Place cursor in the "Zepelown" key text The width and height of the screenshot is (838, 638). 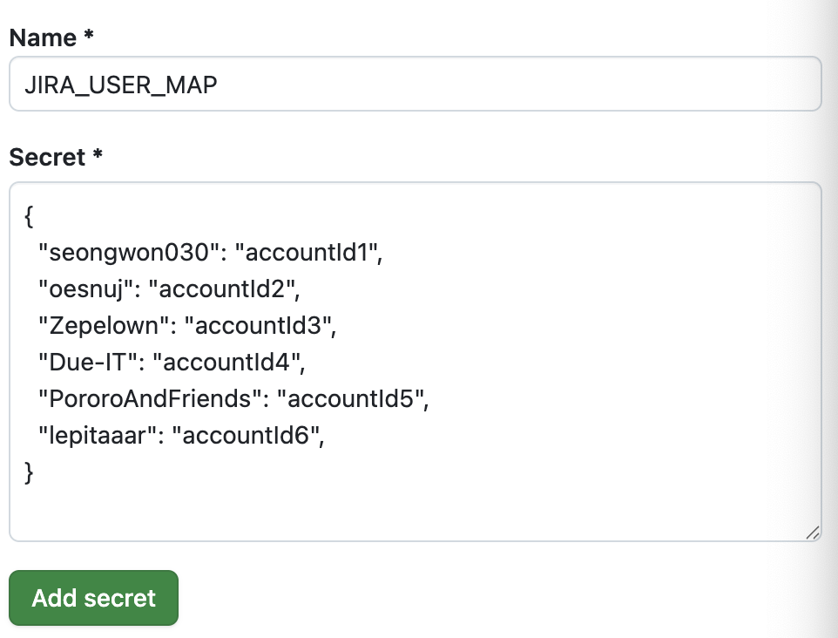(x=104, y=326)
